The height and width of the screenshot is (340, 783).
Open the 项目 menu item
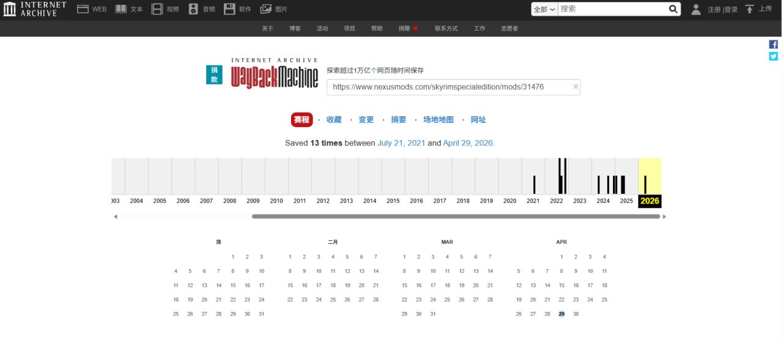349,28
